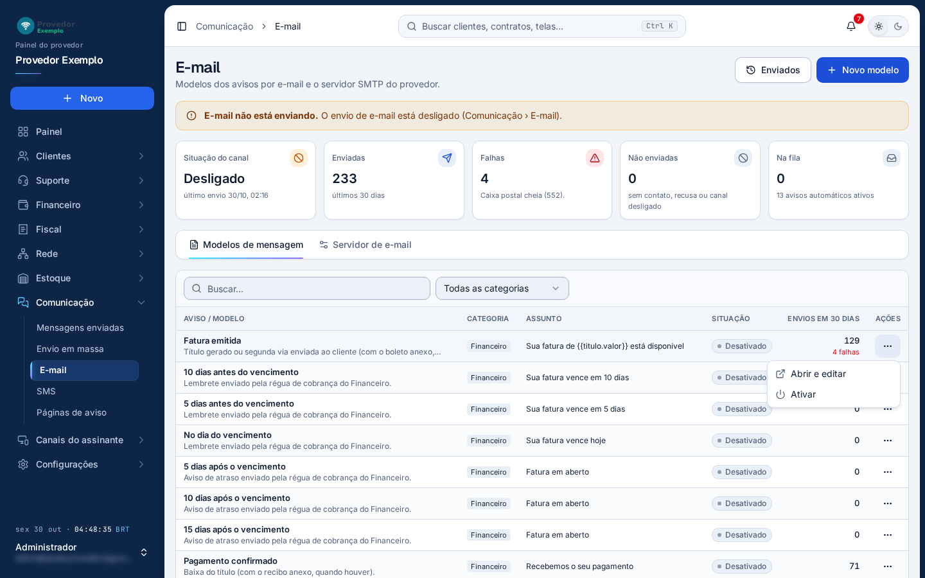The height and width of the screenshot is (578, 925).
Task: Open Painel in the sidebar
Action: click(x=82, y=132)
